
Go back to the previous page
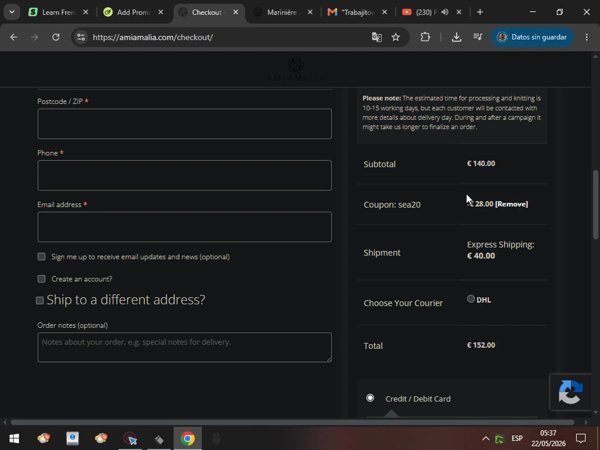(14, 37)
